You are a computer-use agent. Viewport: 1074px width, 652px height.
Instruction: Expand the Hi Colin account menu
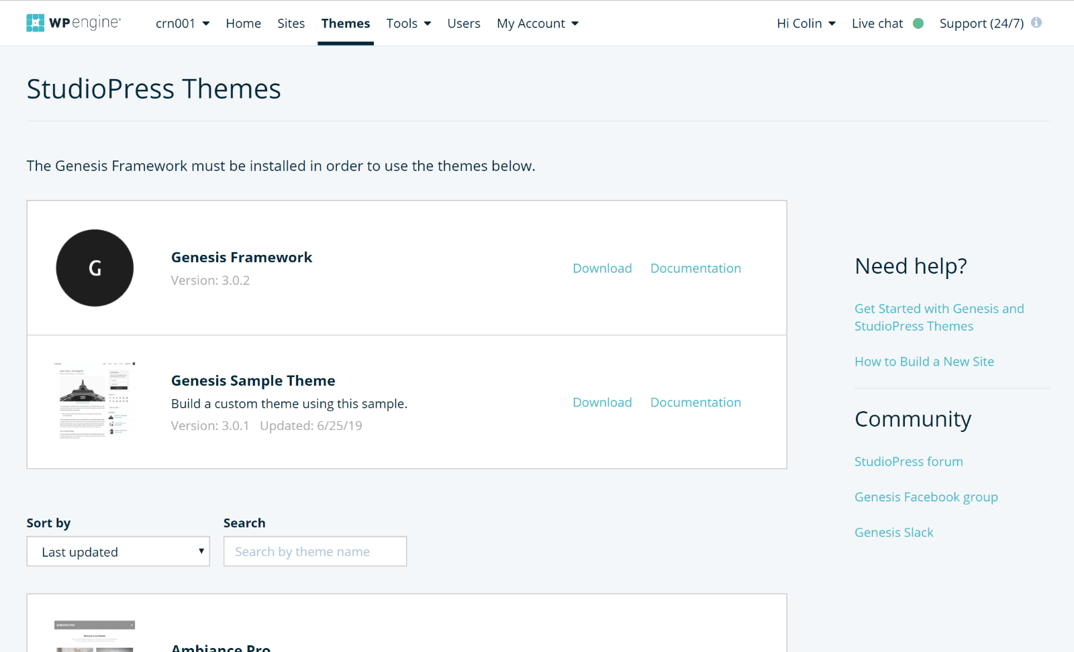point(805,23)
